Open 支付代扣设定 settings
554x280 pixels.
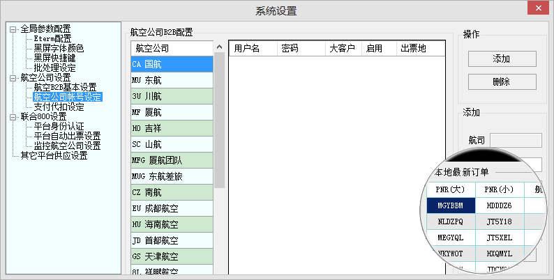pyautogui.click(x=59, y=107)
